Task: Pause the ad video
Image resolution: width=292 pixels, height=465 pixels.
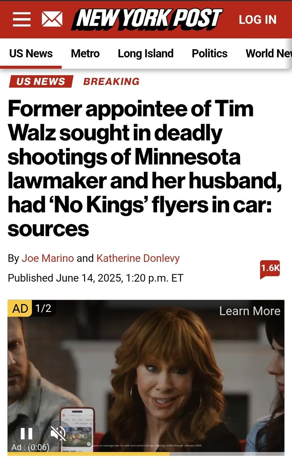Action: point(26,433)
